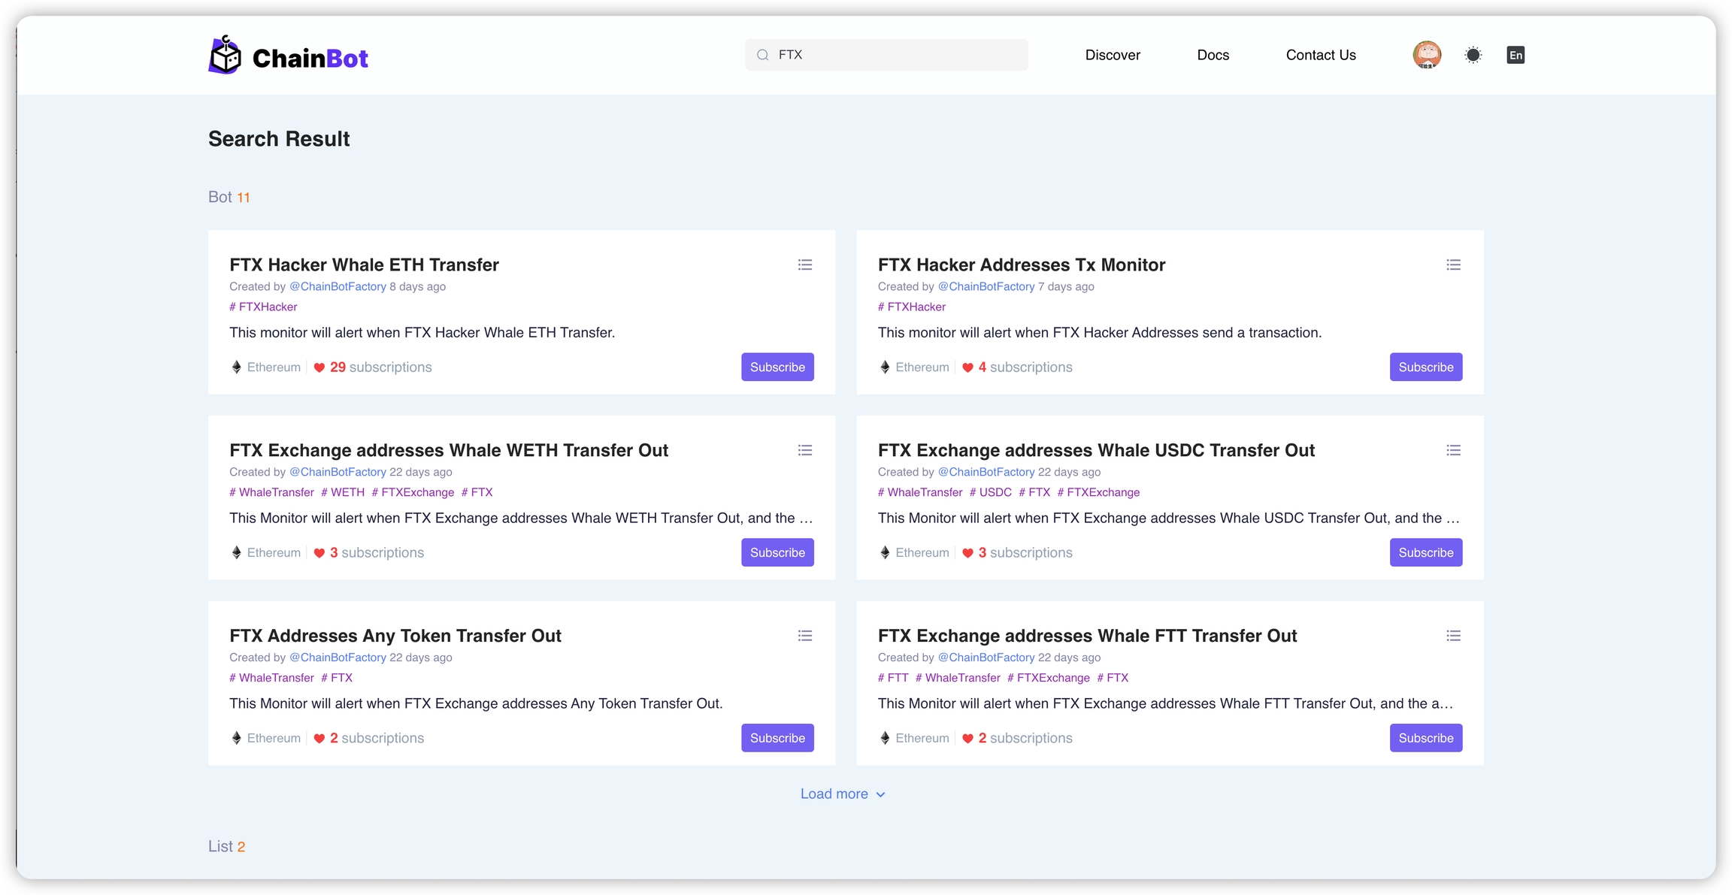Click the #WETH hashtag tag
1732x895 pixels.
coord(343,492)
